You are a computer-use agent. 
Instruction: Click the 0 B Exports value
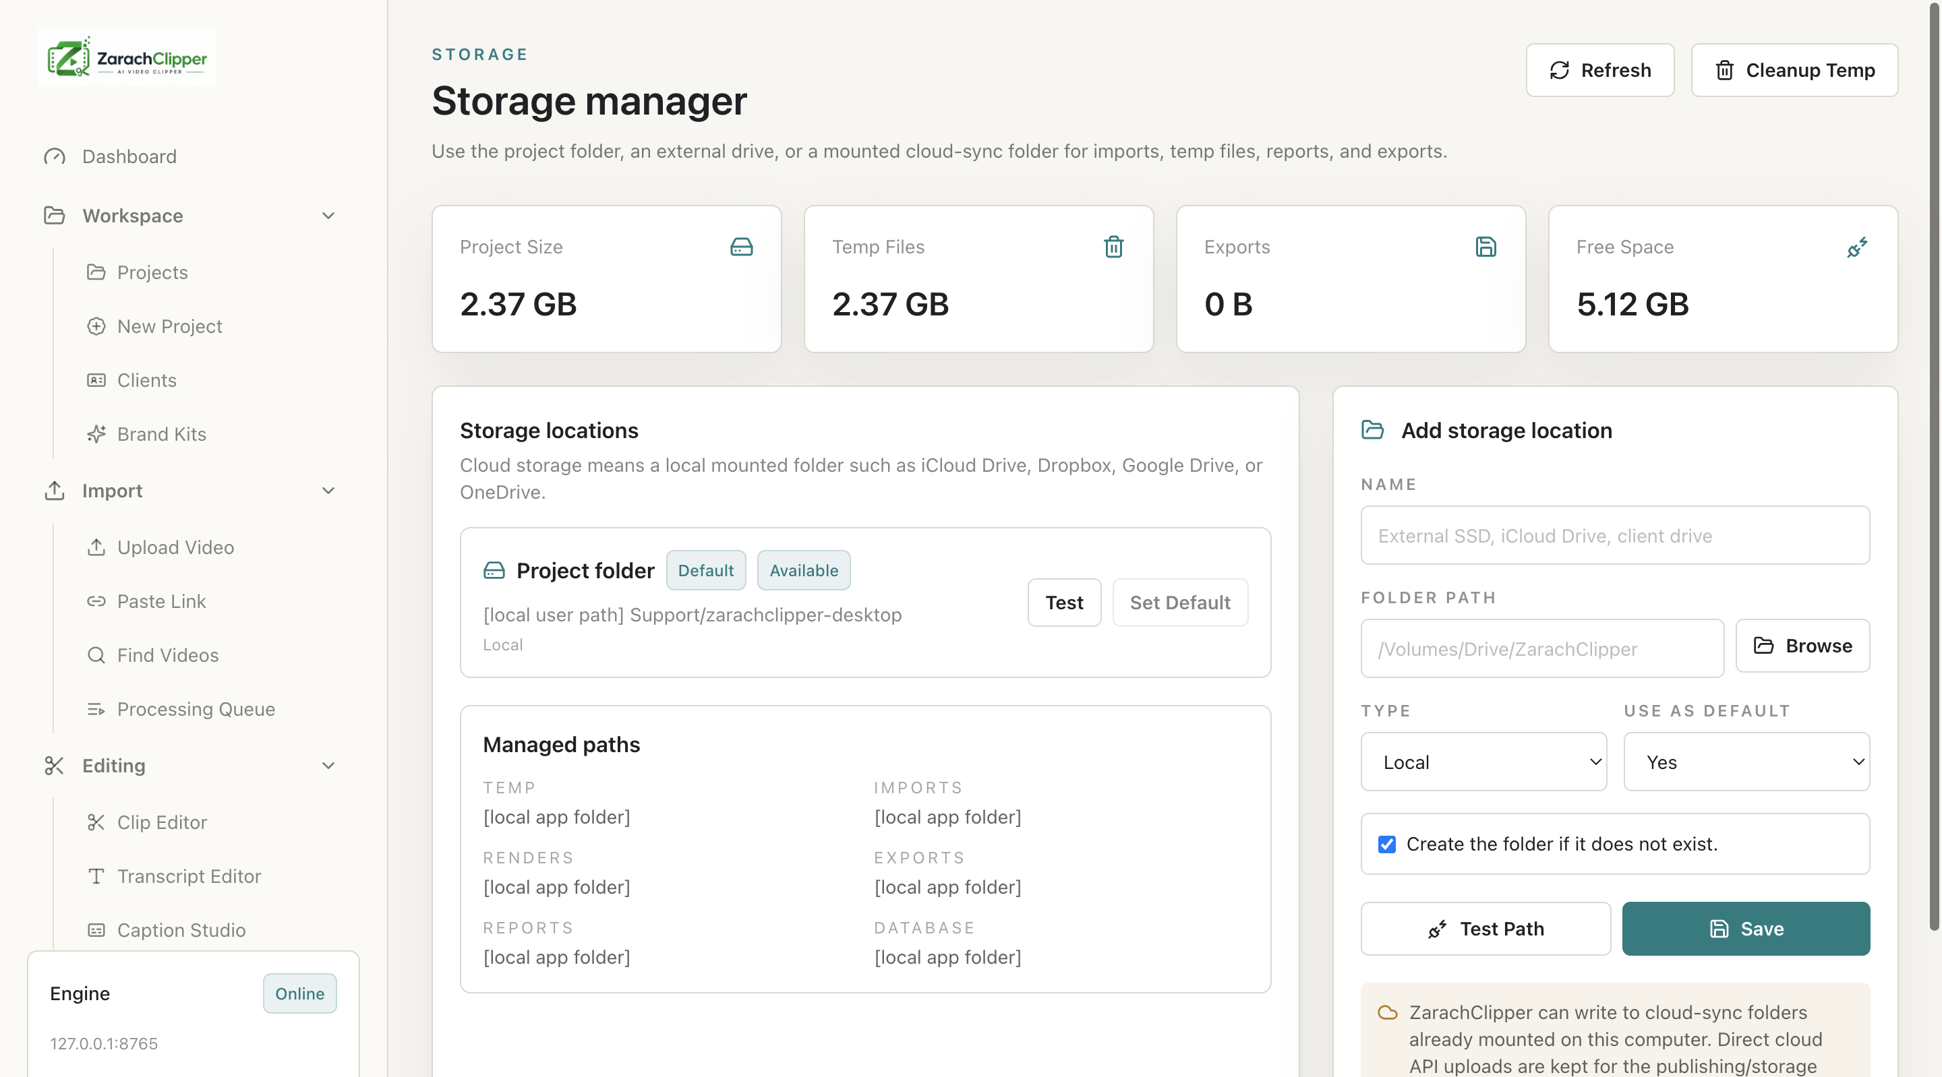pos(1228,305)
